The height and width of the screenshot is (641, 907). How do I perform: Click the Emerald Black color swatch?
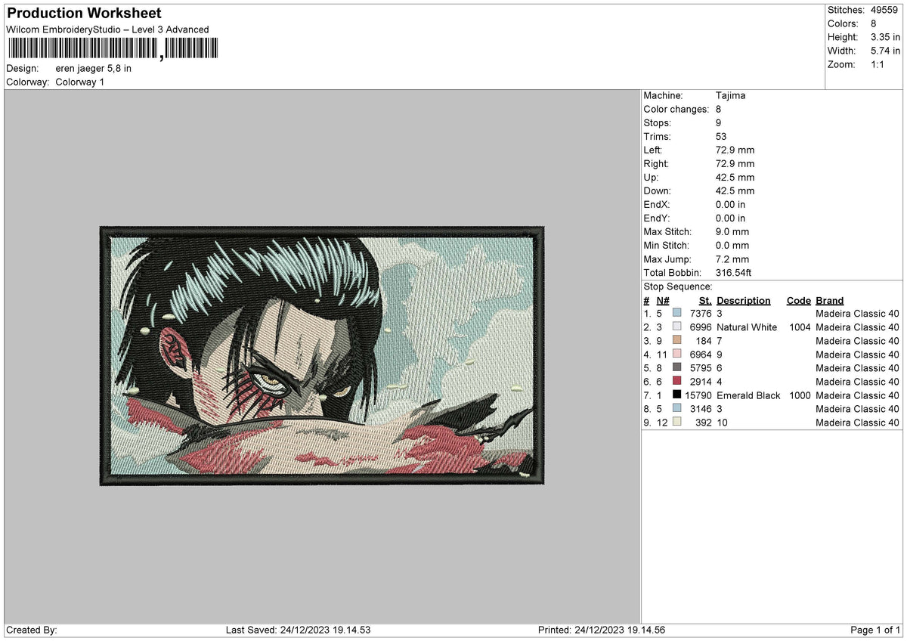676,395
